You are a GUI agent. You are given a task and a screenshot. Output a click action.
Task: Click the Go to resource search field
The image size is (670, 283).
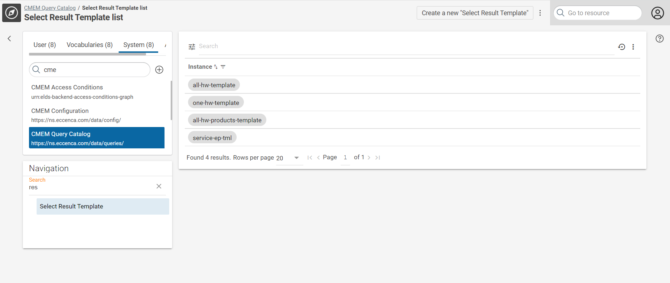click(x=602, y=13)
